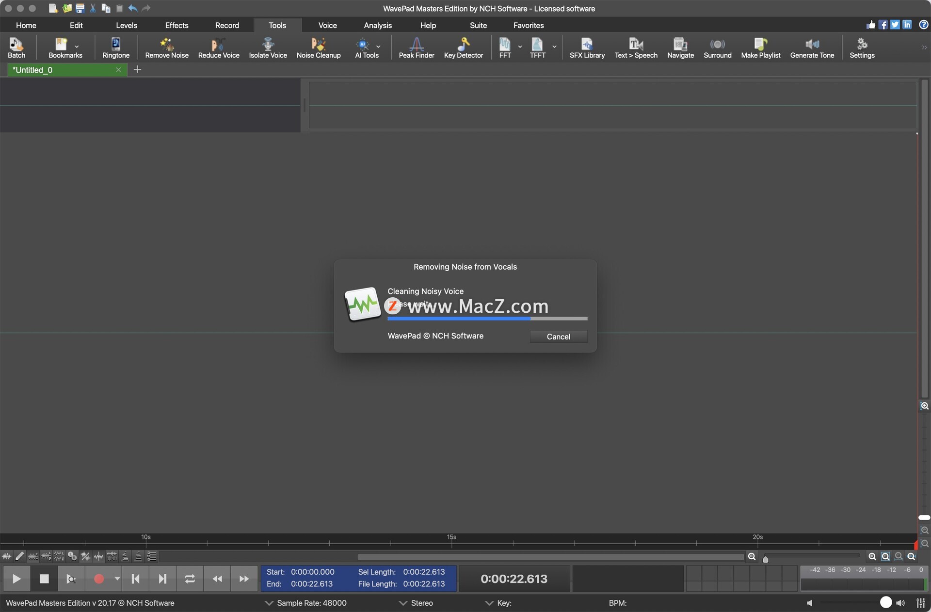
Task: Click the save icon in title bar
Action: (x=80, y=8)
